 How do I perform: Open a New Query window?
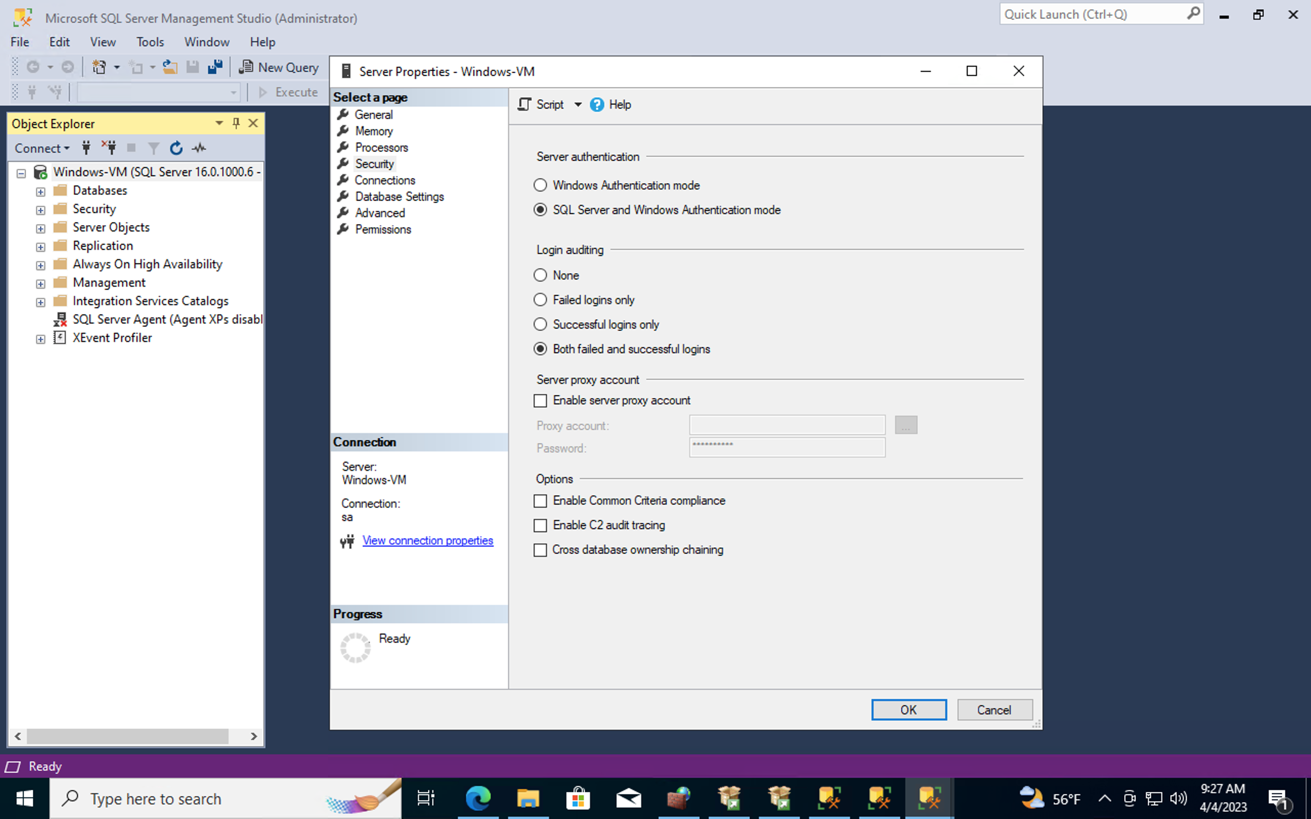(x=279, y=67)
